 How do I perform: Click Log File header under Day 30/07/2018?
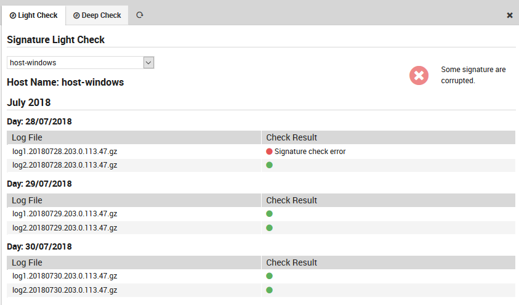(x=27, y=262)
